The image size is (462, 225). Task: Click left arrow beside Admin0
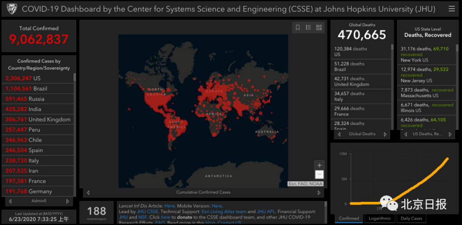pyautogui.click(x=10, y=201)
